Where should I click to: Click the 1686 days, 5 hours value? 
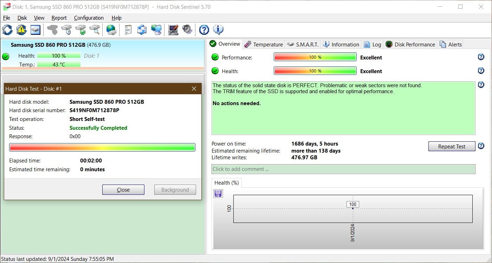pos(315,144)
